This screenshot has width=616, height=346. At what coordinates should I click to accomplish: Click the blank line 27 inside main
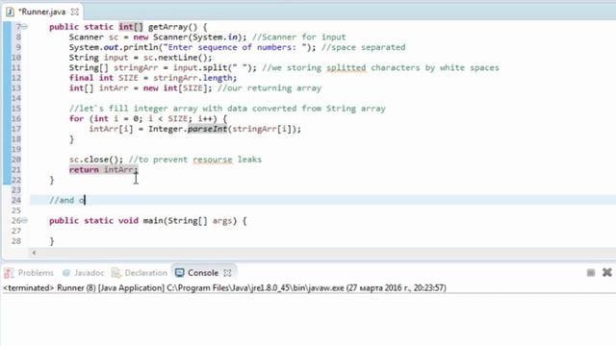pos(322,231)
